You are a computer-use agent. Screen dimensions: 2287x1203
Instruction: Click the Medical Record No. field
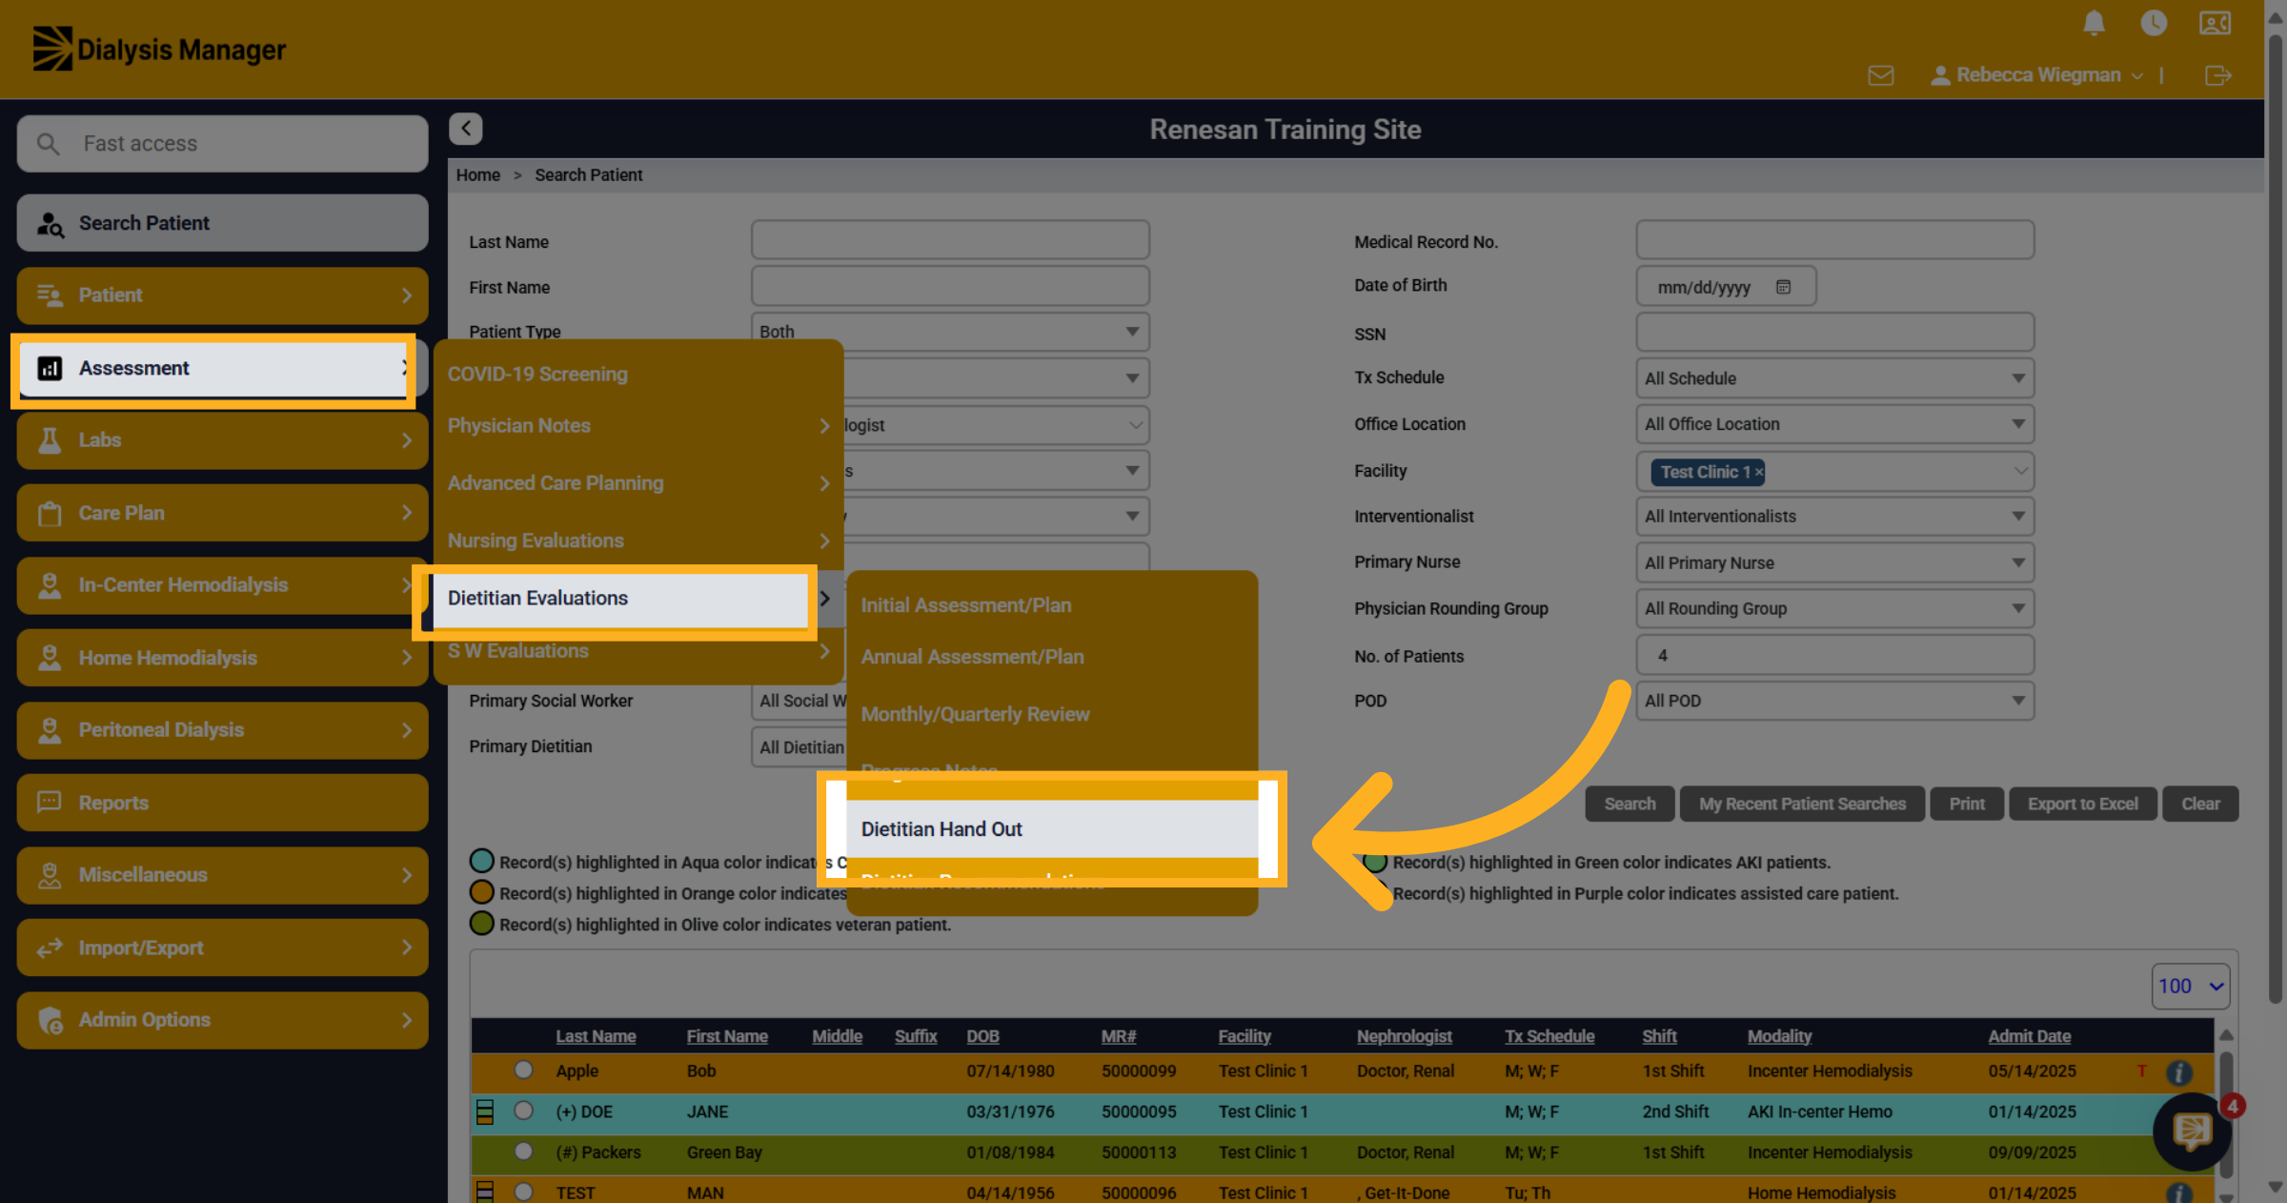1834,240
